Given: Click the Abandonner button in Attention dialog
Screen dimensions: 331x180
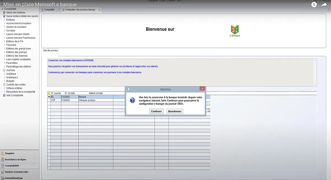Looking at the screenshot, I should tap(175, 111).
